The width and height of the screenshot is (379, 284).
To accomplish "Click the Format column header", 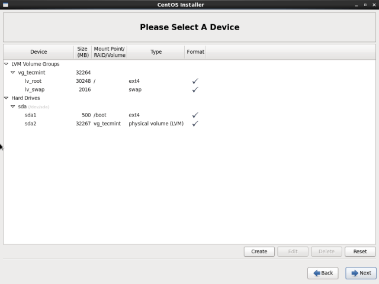I will tap(195, 52).
